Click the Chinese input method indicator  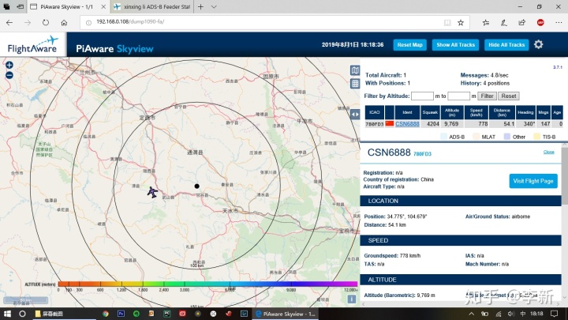523,314
